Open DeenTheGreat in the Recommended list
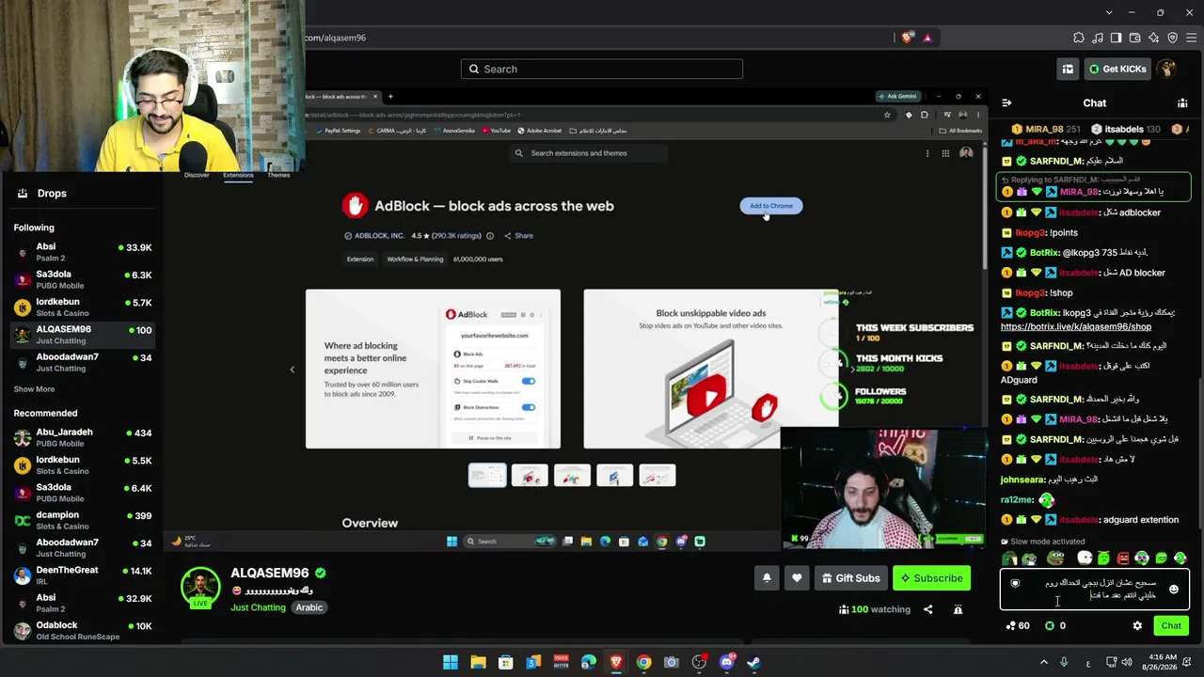Screen dimensions: 1204x677 (x=83, y=575)
